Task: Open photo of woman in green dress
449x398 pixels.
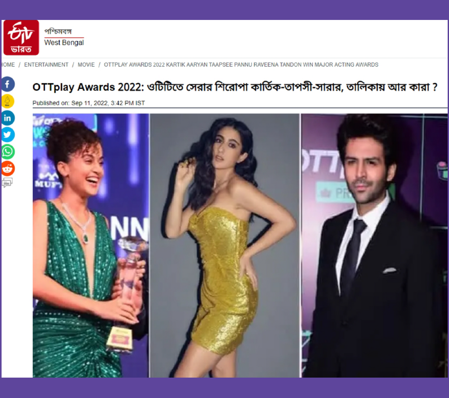Action: (91, 245)
